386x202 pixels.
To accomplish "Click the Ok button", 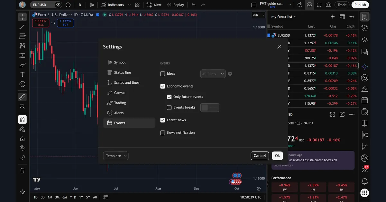I will [277, 156].
